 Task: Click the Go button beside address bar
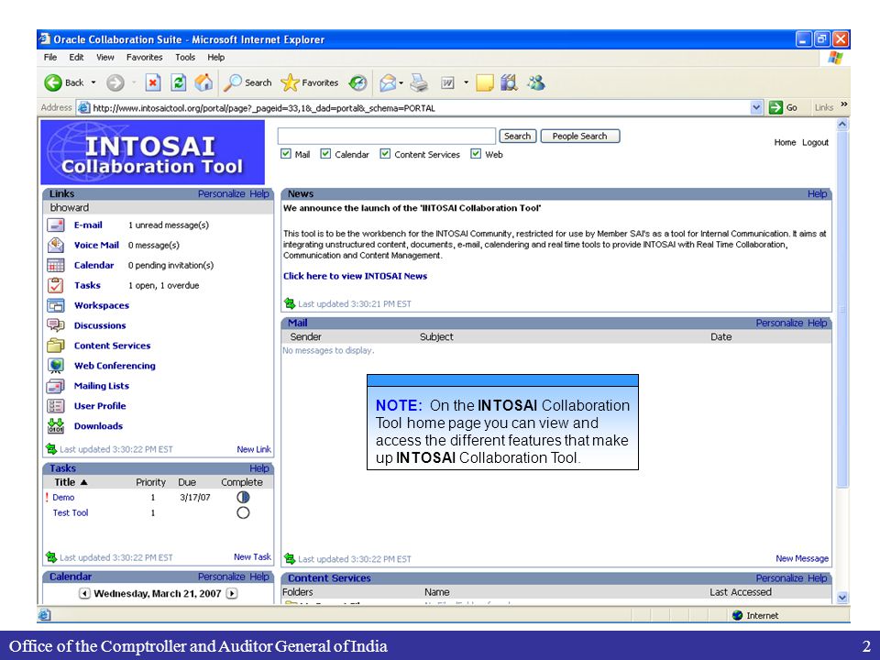pyautogui.click(x=784, y=107)
